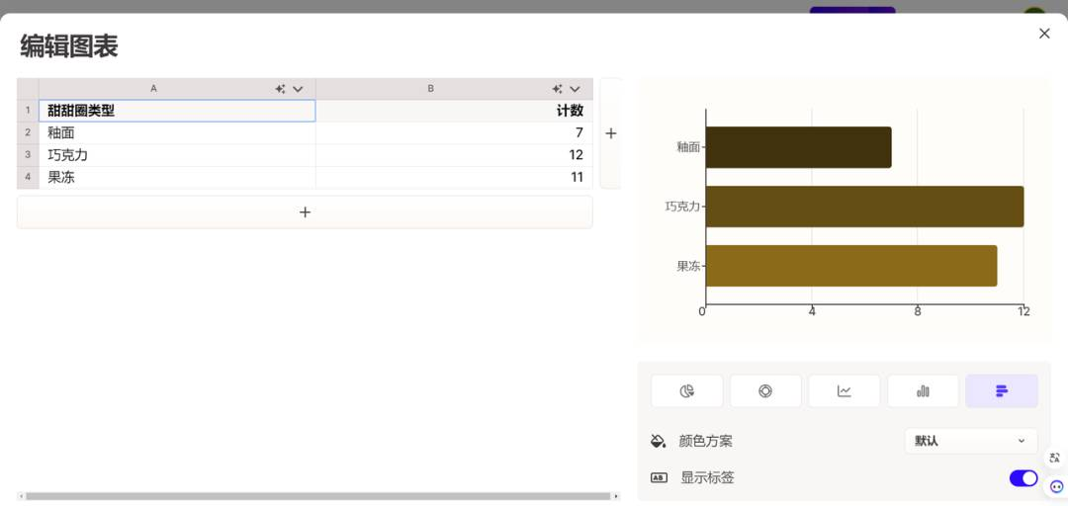The height and width of the screenshot is (506, 1068).
Task: Click the cell with value 7
Action: 454,132
